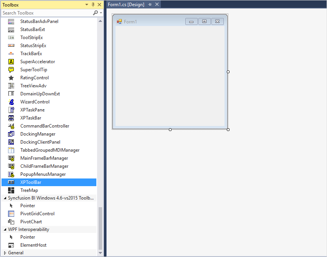Pick the ChildFrameBarManager icon
Screen dimensions: 327x257
[11, 166]
